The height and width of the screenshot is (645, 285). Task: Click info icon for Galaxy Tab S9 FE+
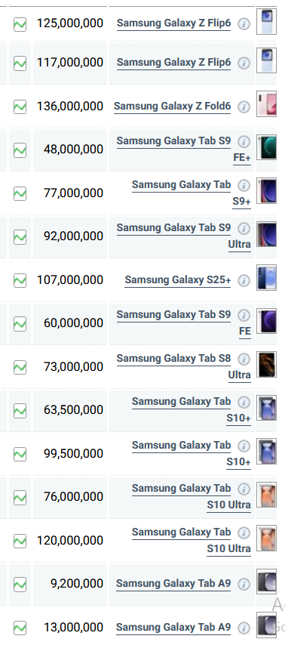coord(244,141)
